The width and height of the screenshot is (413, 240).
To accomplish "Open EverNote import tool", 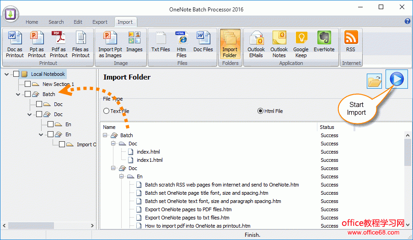I will click(x=324, y=42).
